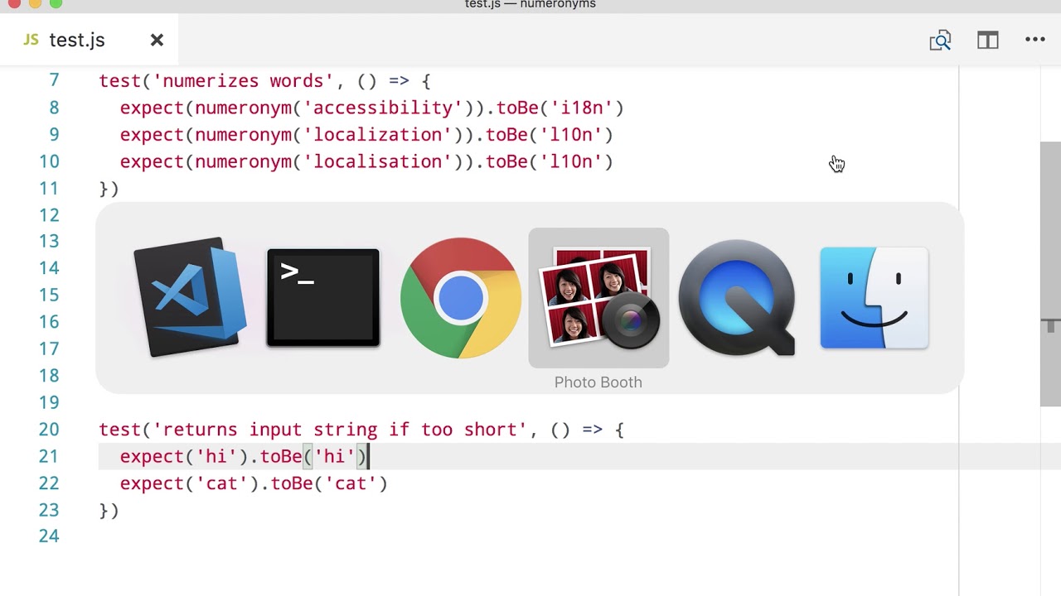Click the 'localization' string on line 9
The width and height of the screenshot is (1061, 596).
click(377, 135)
